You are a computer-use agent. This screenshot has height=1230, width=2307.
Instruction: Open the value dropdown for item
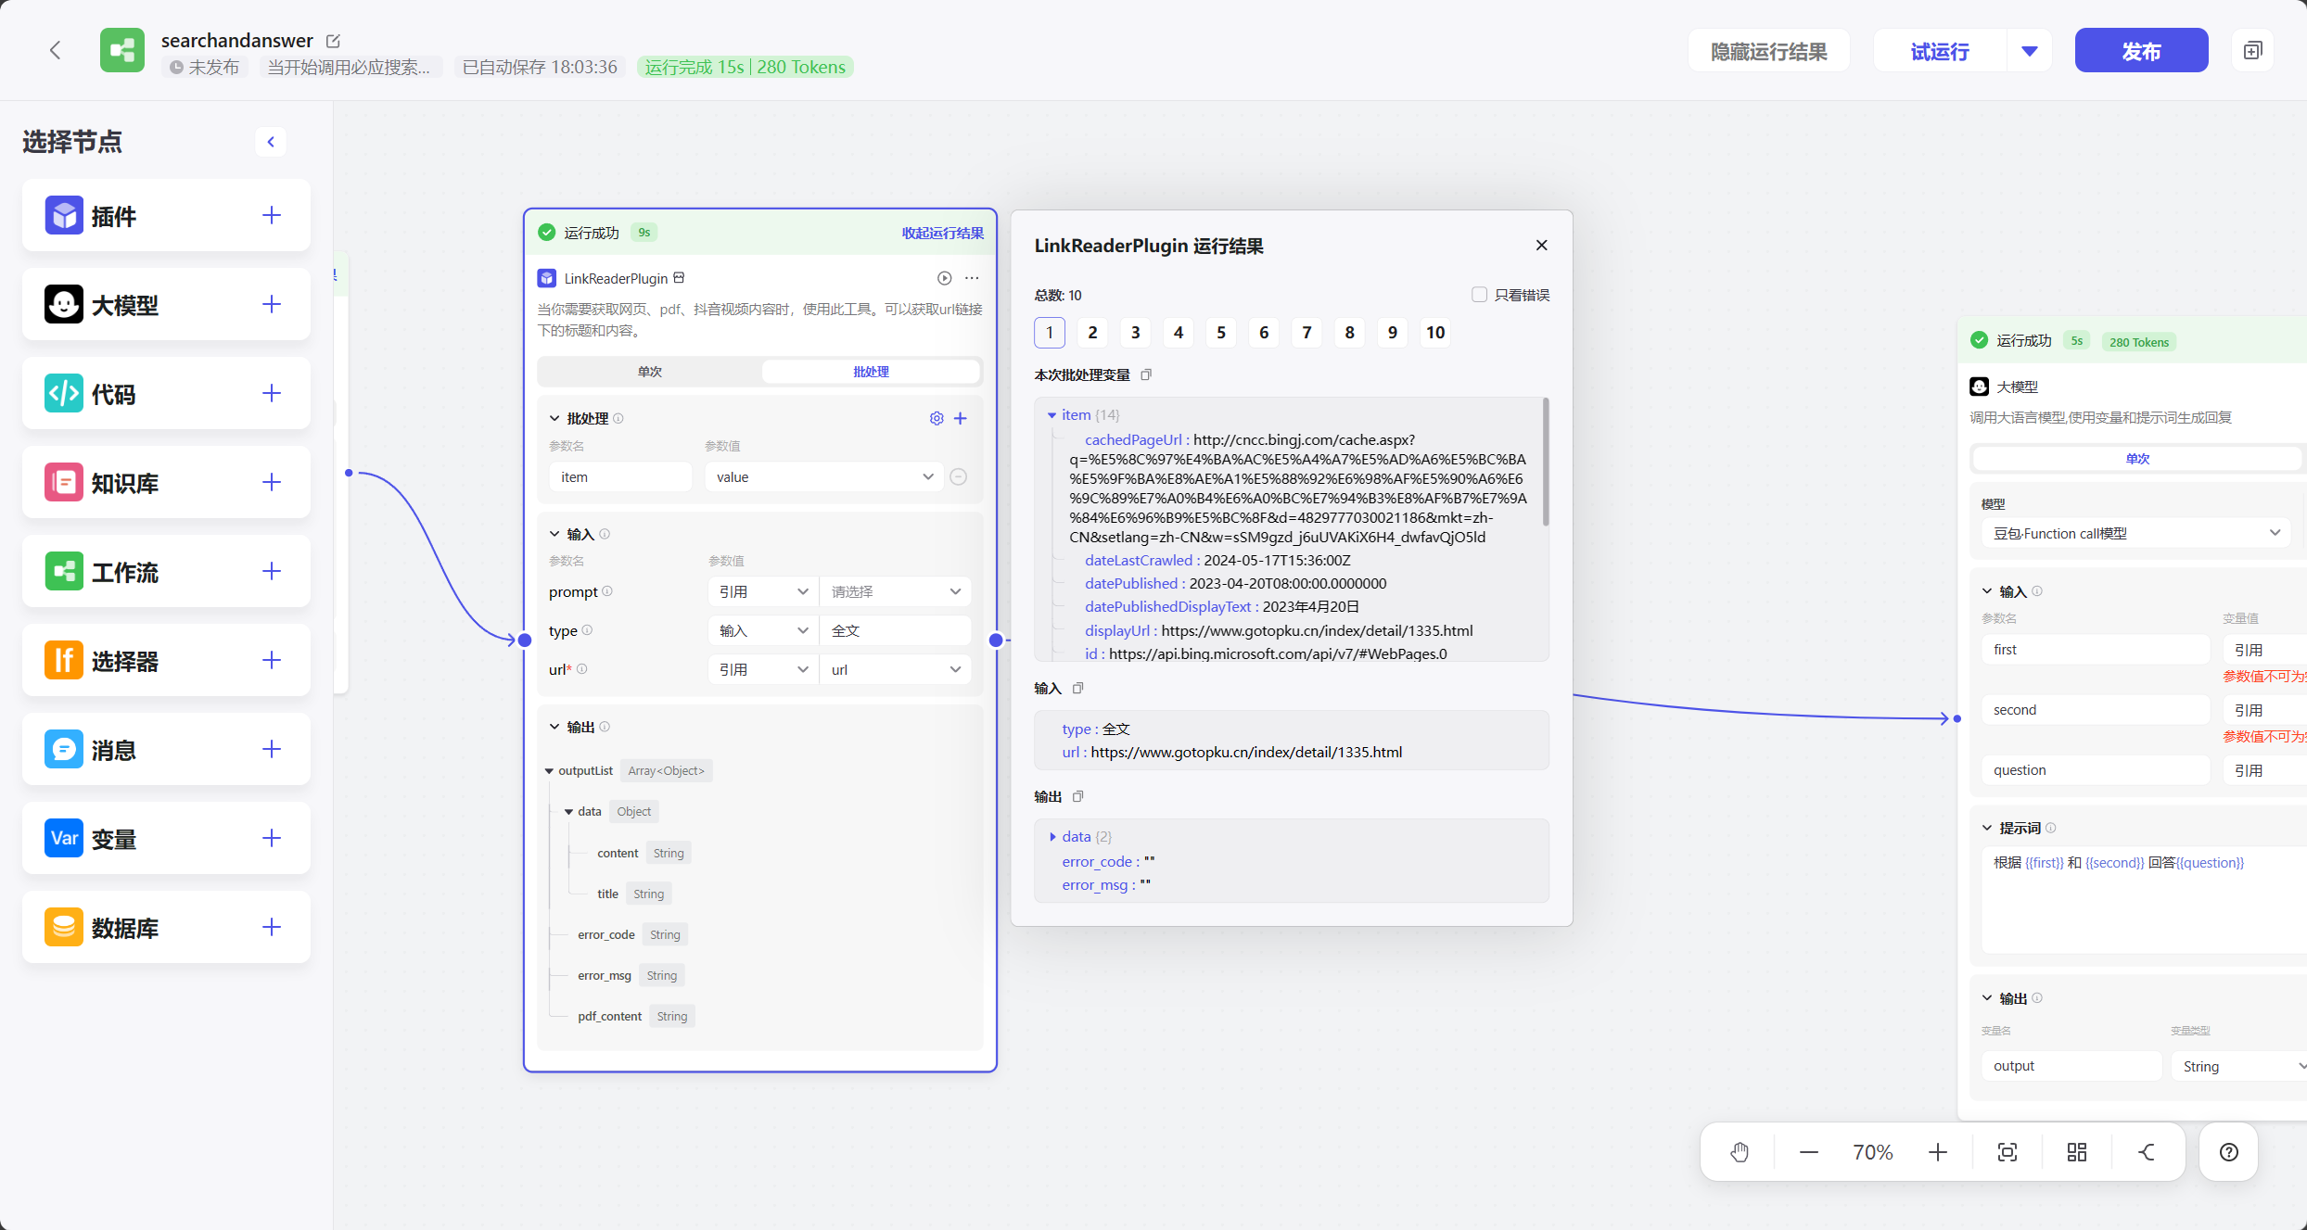(823, 477)
